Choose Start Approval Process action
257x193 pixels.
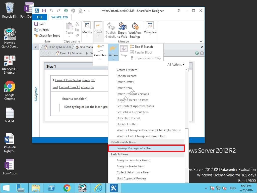click(x=131, y=178)
